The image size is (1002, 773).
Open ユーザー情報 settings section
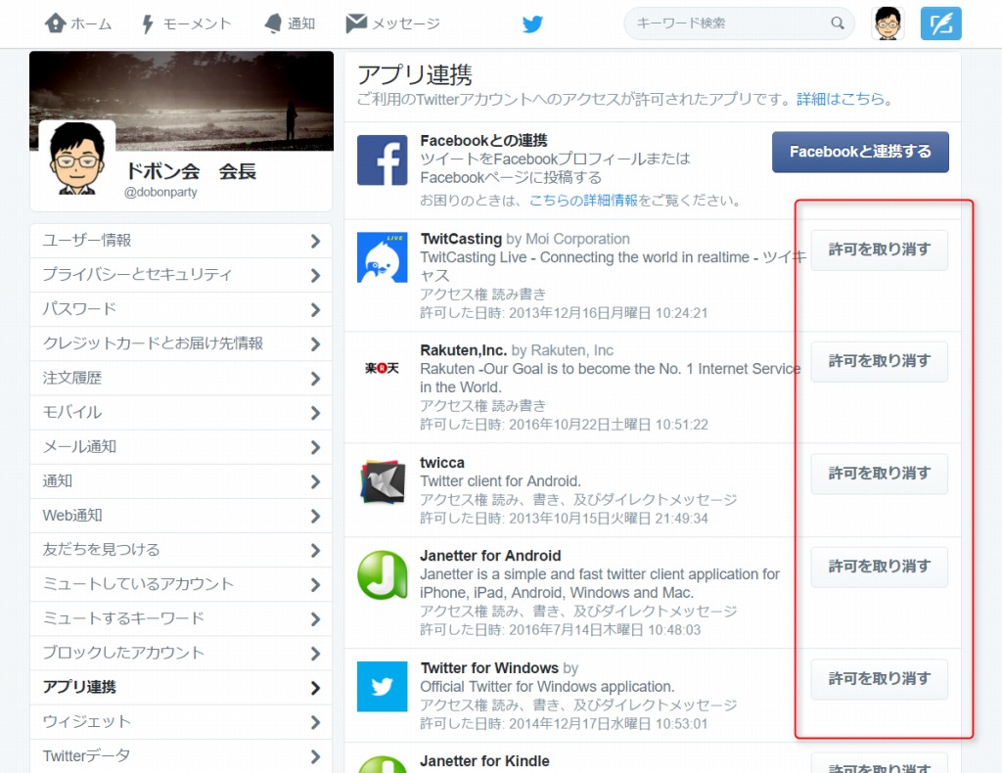(x=181, y=240)
